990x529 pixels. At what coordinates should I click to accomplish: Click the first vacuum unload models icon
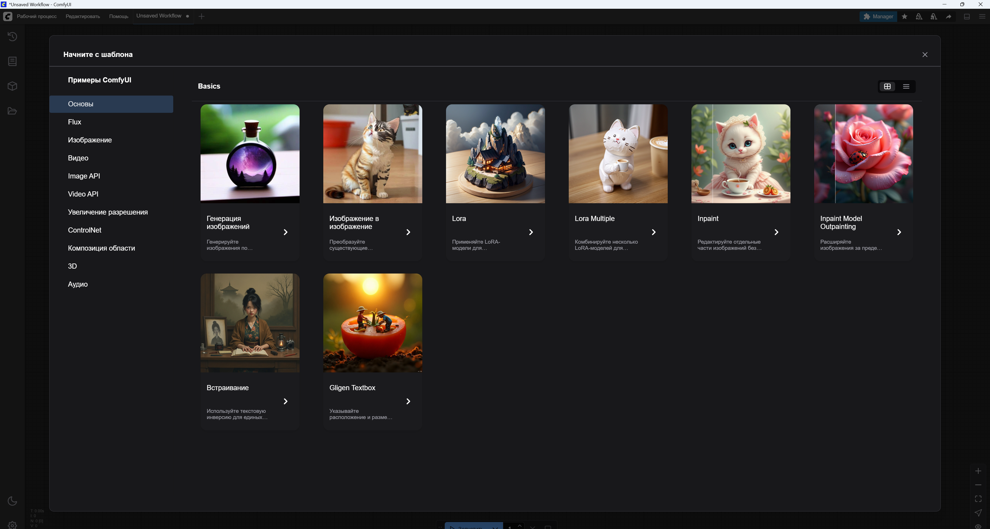919,16
